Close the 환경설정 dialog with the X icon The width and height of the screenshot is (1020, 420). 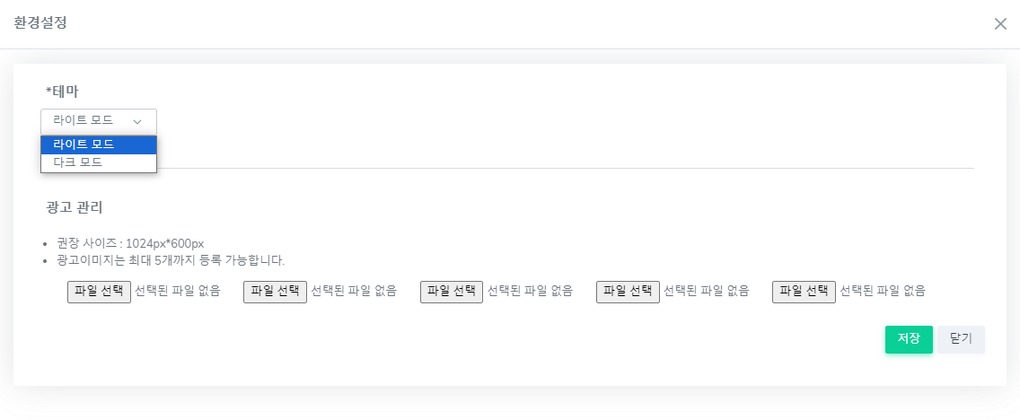point(1000,24)
